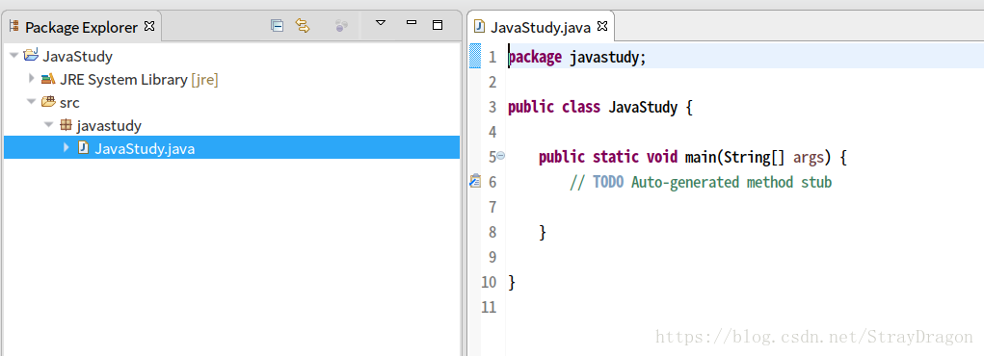Screen dimensions: 984x356
Task: Select the src source folder
Action: 69,102
